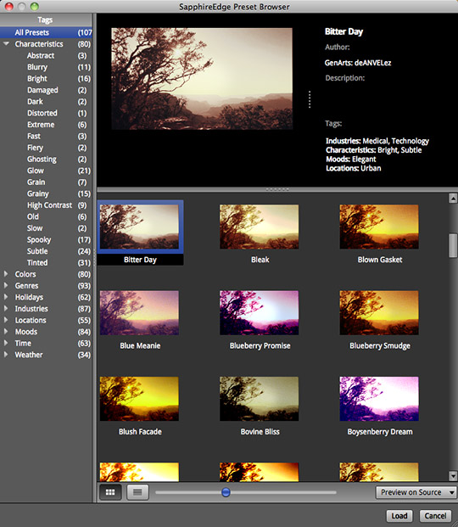Expand the Moods tag category

pos(6,332)
